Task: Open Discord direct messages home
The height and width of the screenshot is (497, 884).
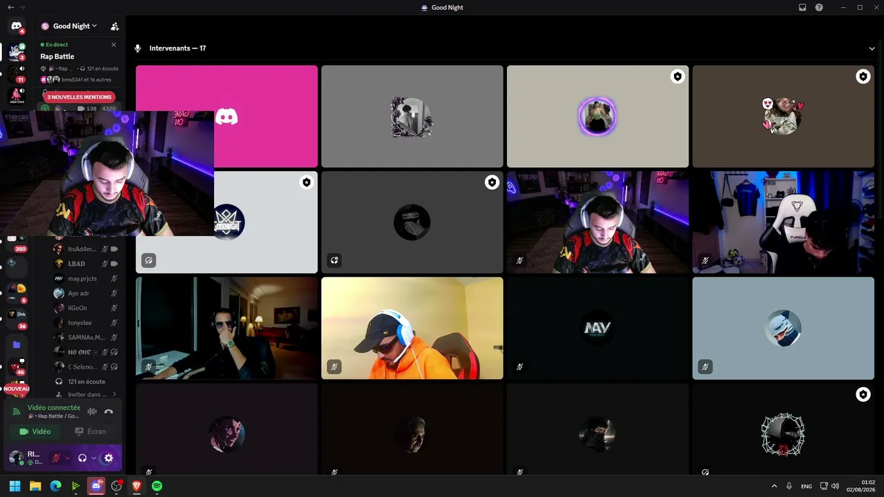Action: [x=16, y=26]
